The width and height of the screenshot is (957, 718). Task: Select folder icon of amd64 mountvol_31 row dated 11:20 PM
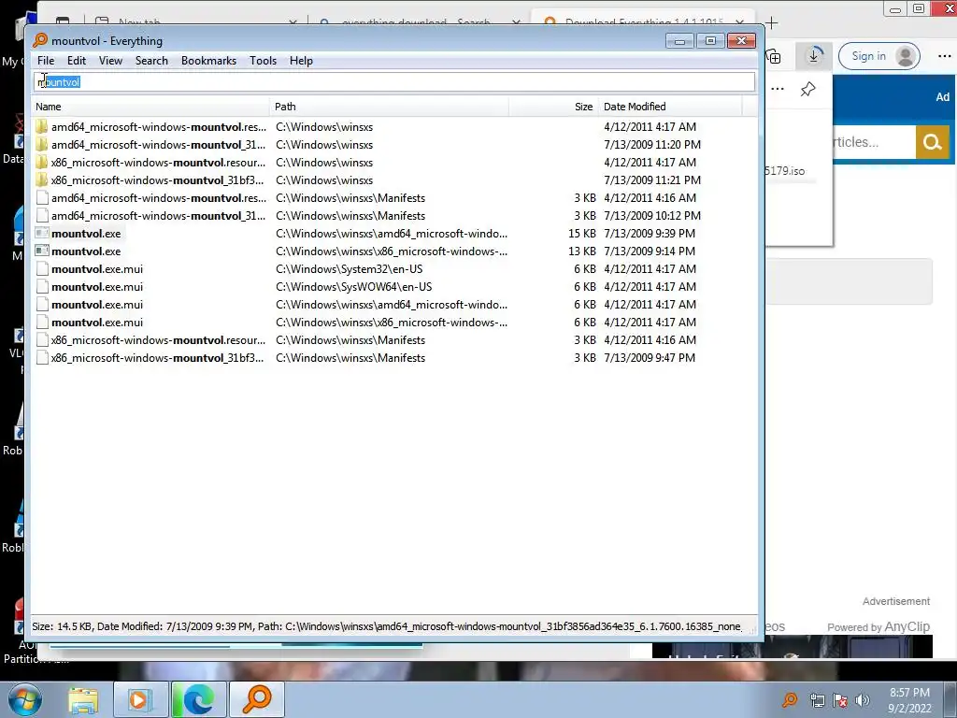tap(41, 145)
